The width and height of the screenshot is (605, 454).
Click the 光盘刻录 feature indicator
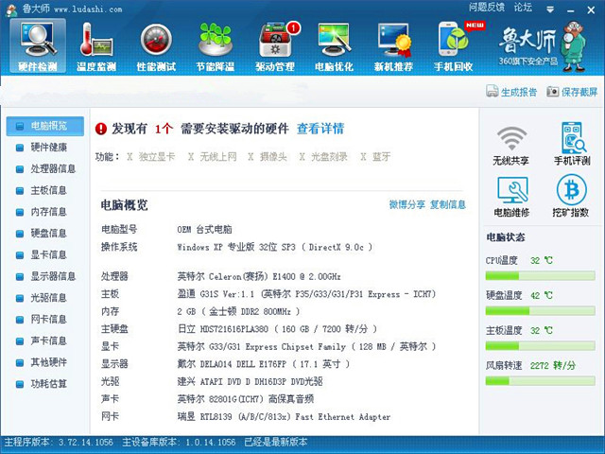pyautogui.click(x=323, y=157)
